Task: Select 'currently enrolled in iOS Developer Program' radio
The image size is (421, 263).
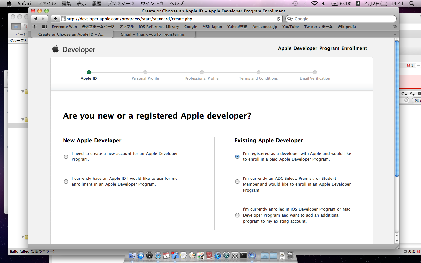Action: [237, 215]
